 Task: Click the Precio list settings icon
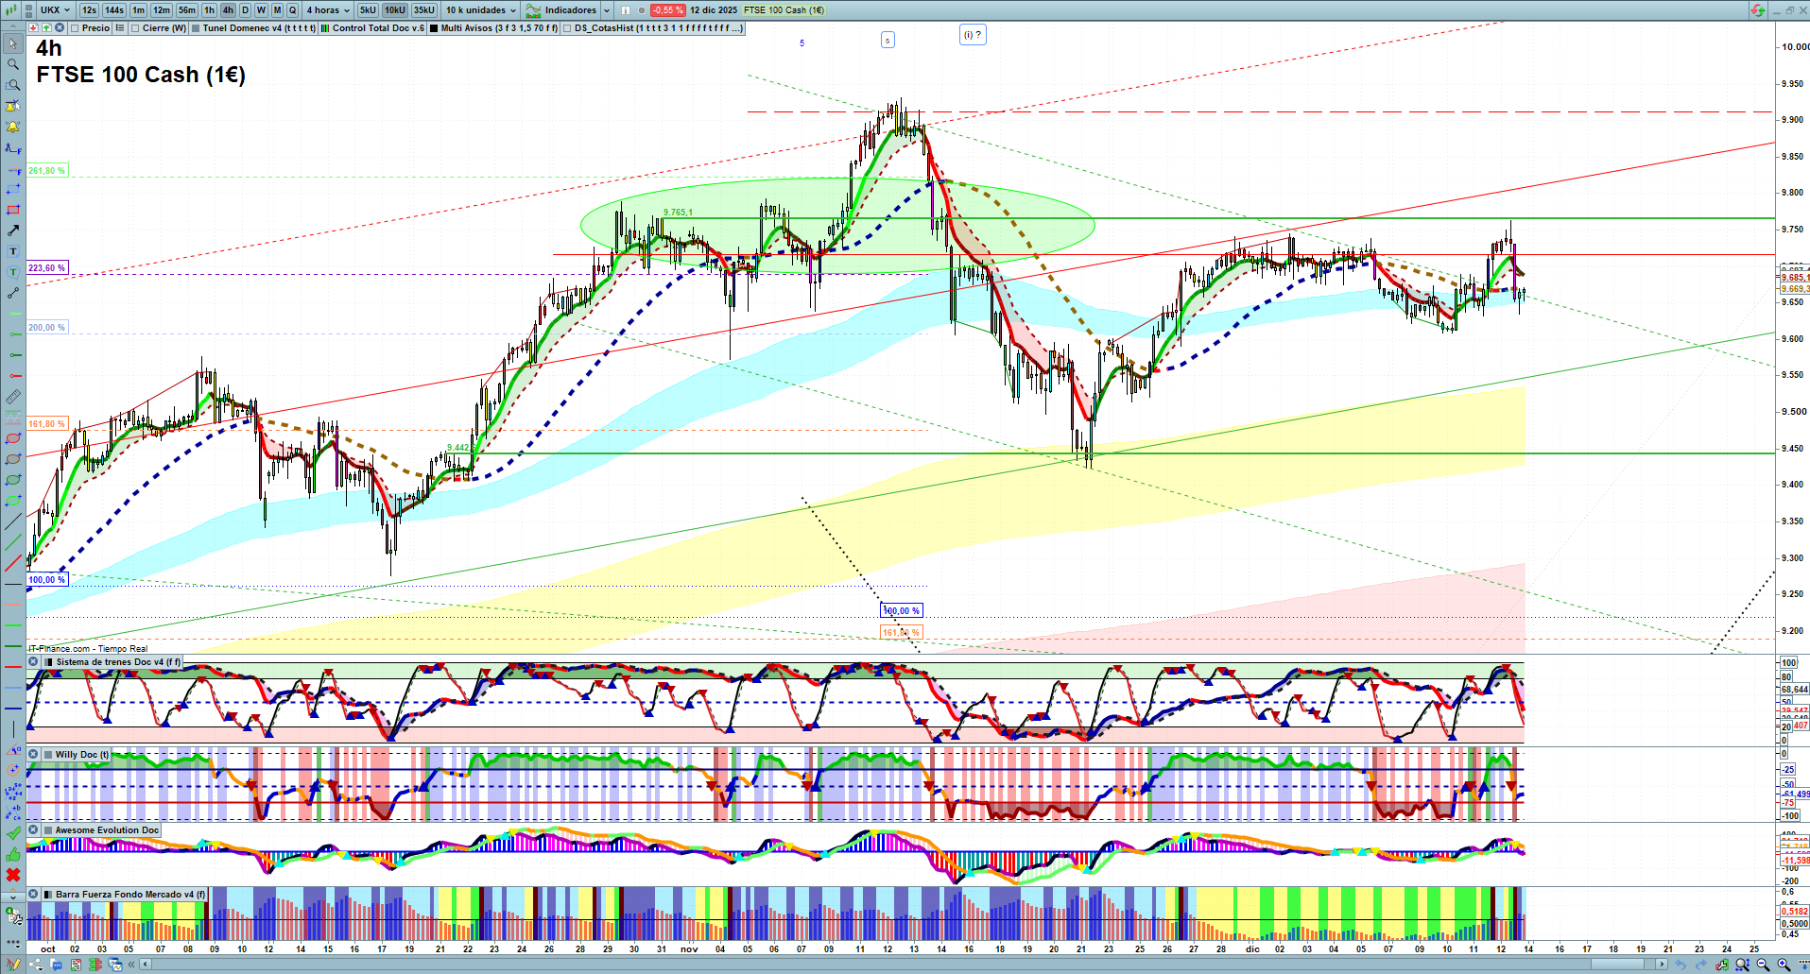point(120,28)
